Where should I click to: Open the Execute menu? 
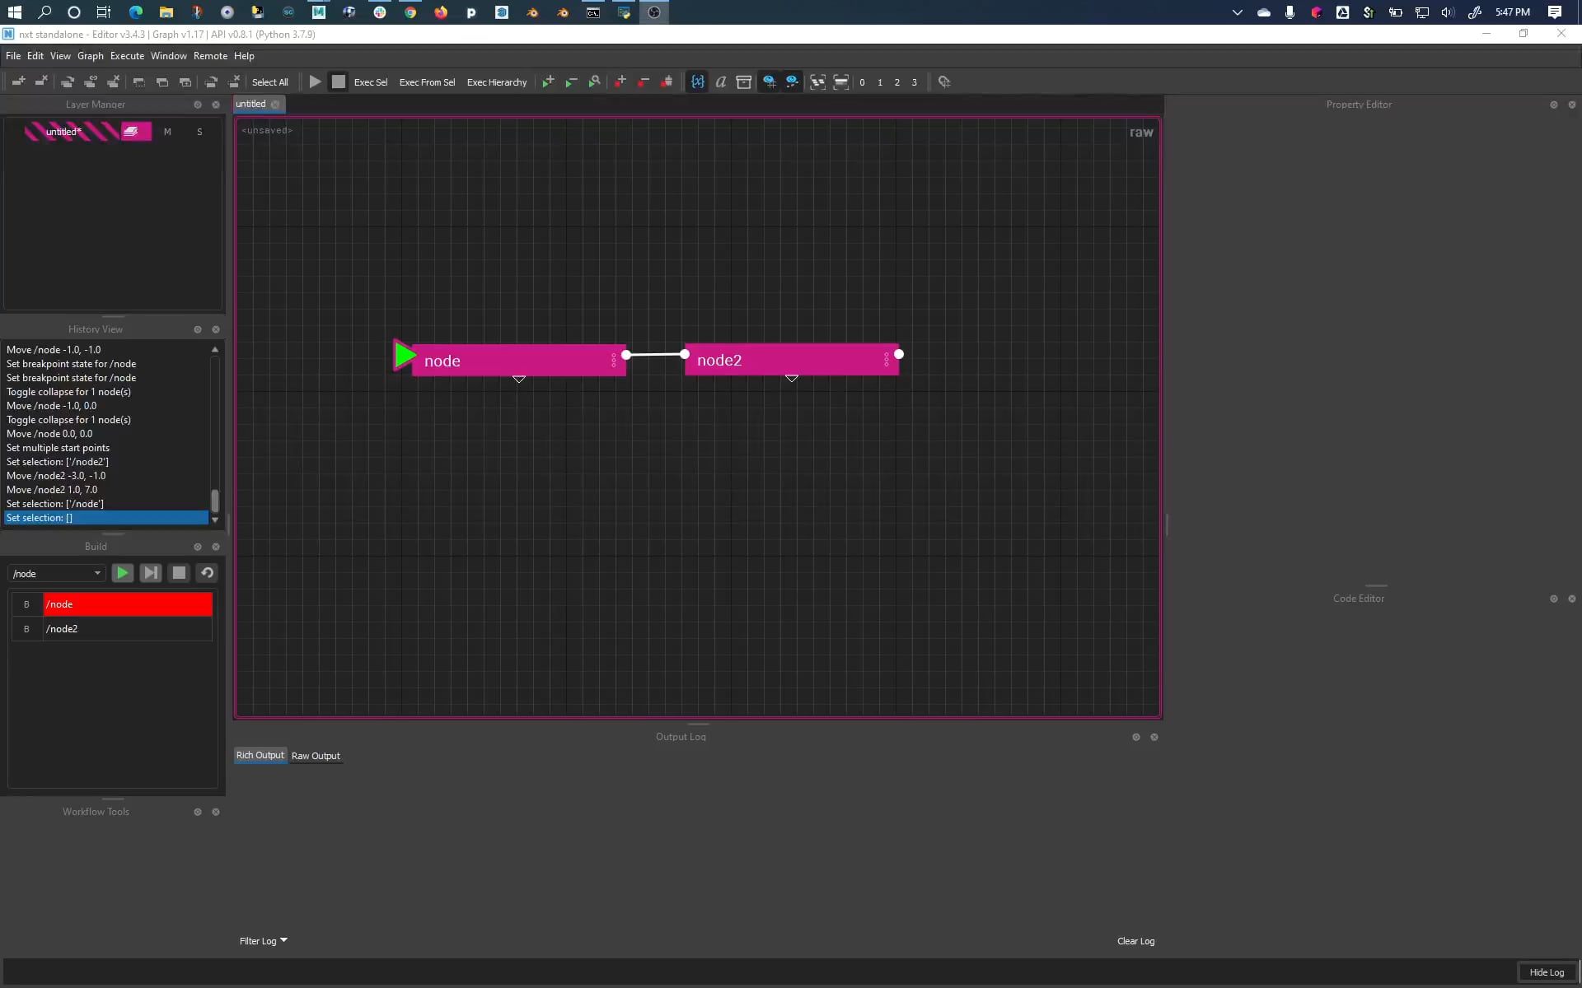pos(127,56)
